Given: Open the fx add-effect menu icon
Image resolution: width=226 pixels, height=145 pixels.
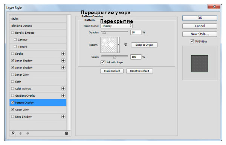Looking at the screenshot, I should coord(14,133).
